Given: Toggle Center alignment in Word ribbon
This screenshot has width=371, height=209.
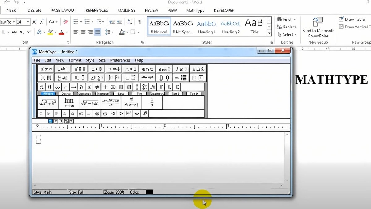Looking at the screenshot, I should (83, 32).
